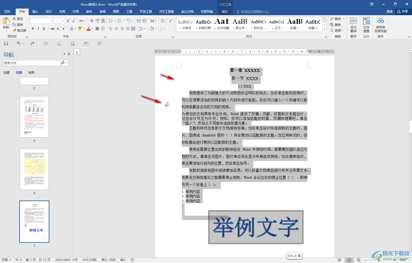Click Clear Formatting eraser icon
Screen dimensions: 412x263
tap(92, 21)
